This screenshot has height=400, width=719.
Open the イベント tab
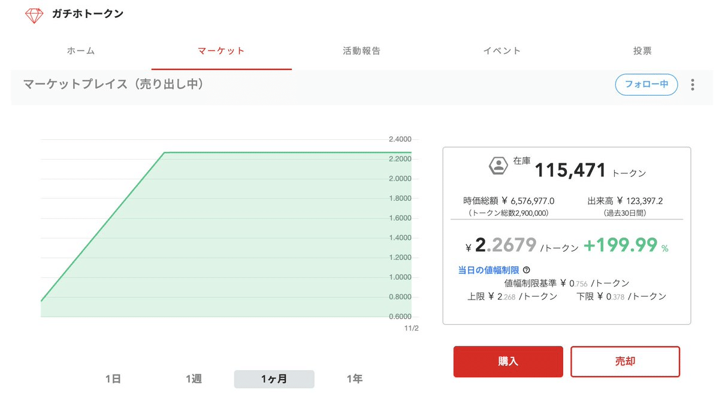[501, 51]
